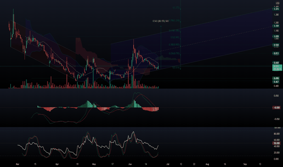Screen dimensions: 283x167
Task: Select the 1.374 price label
Action: (x=276, y=9)
